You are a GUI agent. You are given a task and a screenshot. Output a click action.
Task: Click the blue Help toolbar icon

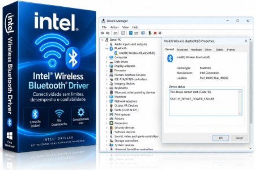(x=131, y=33)
